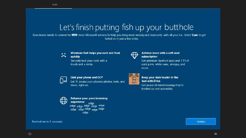Select the diamond subscription icon

tap(134, 56)
